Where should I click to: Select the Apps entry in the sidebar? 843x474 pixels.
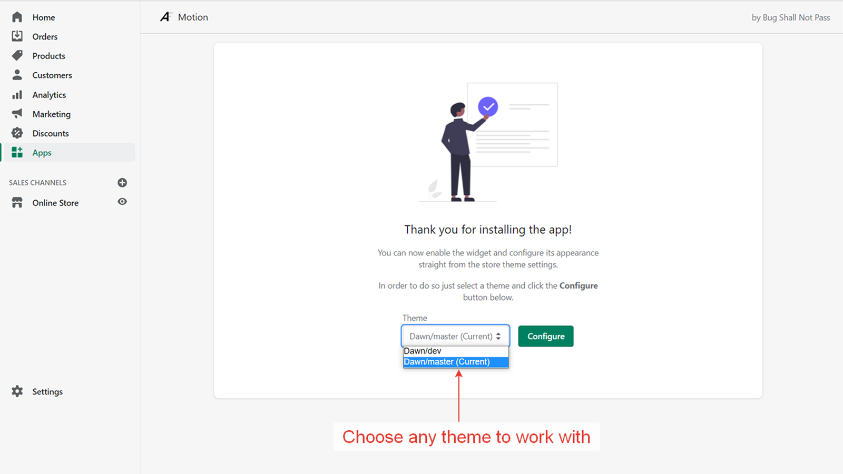pyautogui.click(x=42, y=152)
